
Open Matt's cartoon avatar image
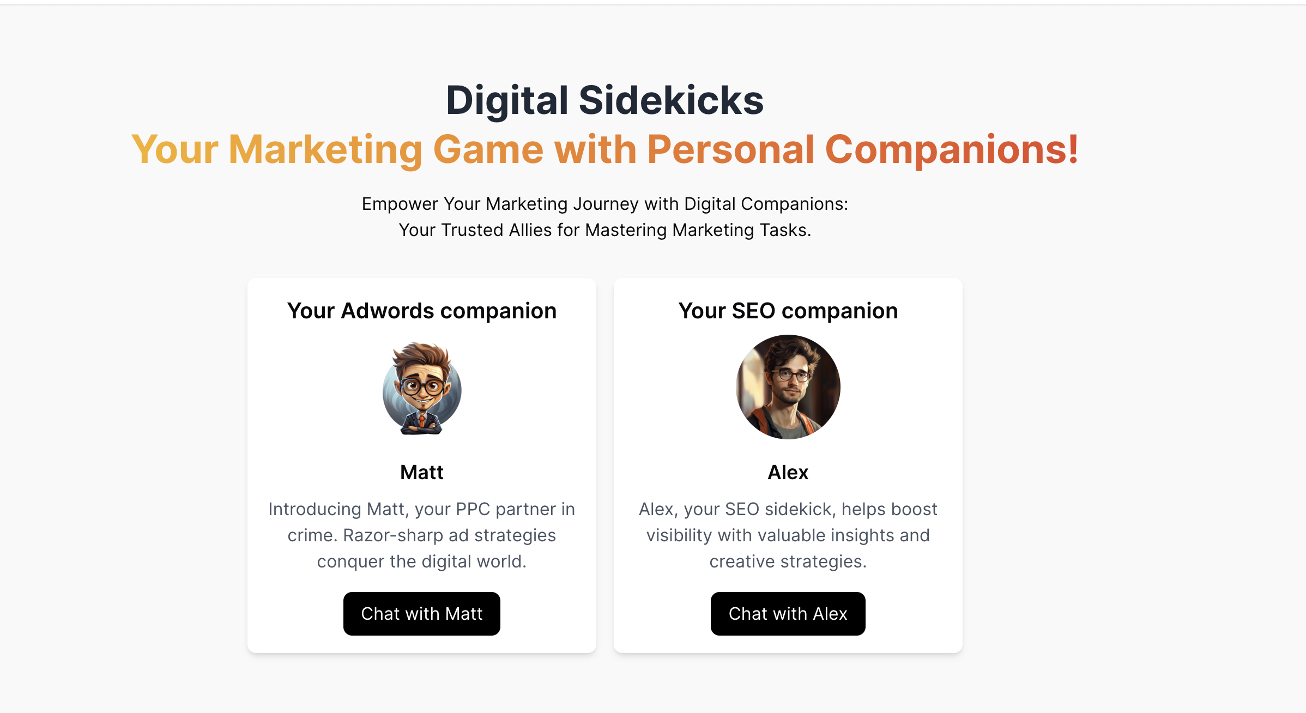click(421, 388)
